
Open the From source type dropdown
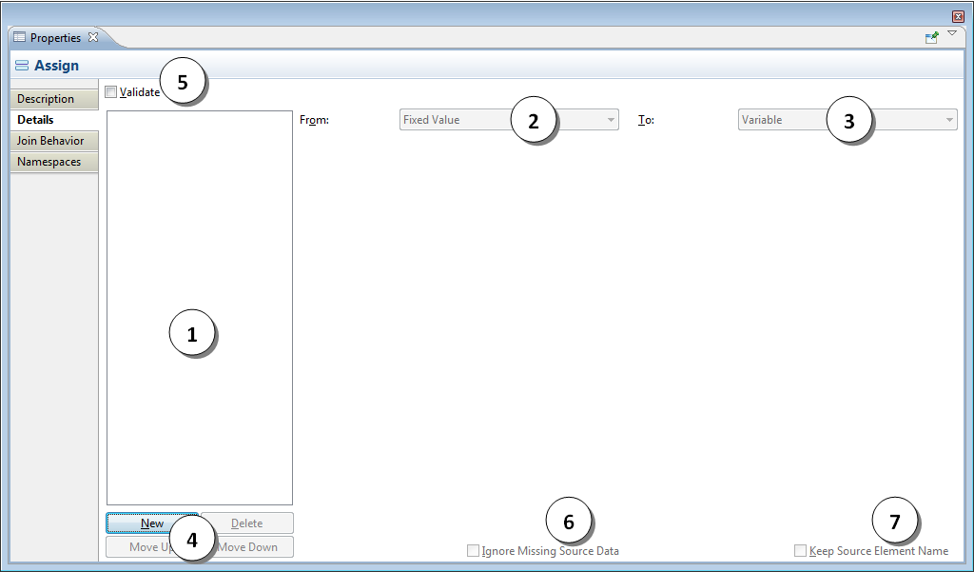(x=610, y=119)
